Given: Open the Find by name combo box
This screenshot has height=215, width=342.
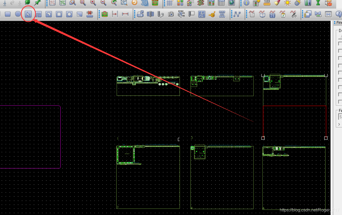Looking at the screenshot, I should tap(340, 117).
